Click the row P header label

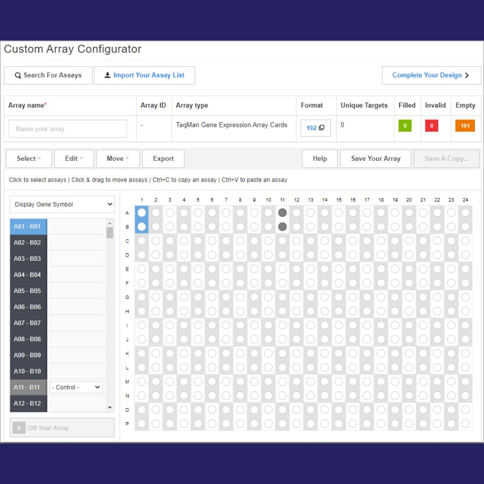click(127, 424)
